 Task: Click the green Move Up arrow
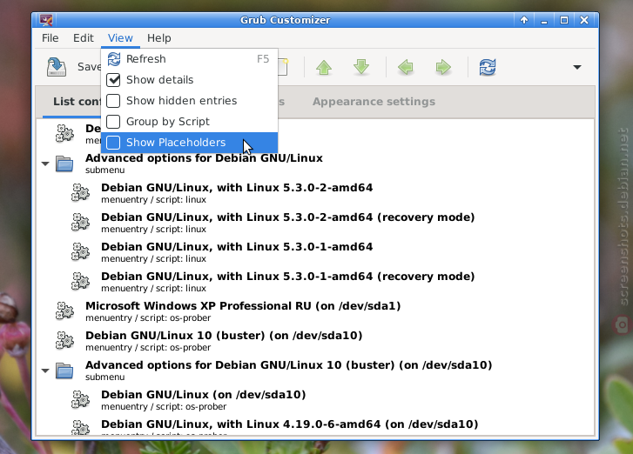point(324,67)
